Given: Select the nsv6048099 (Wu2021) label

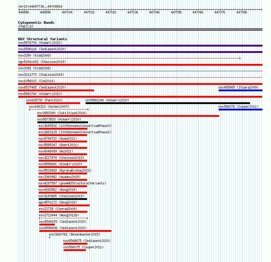Looking at the screenshot, I should point(56,151).
